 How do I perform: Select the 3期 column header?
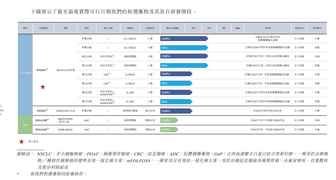224,28
